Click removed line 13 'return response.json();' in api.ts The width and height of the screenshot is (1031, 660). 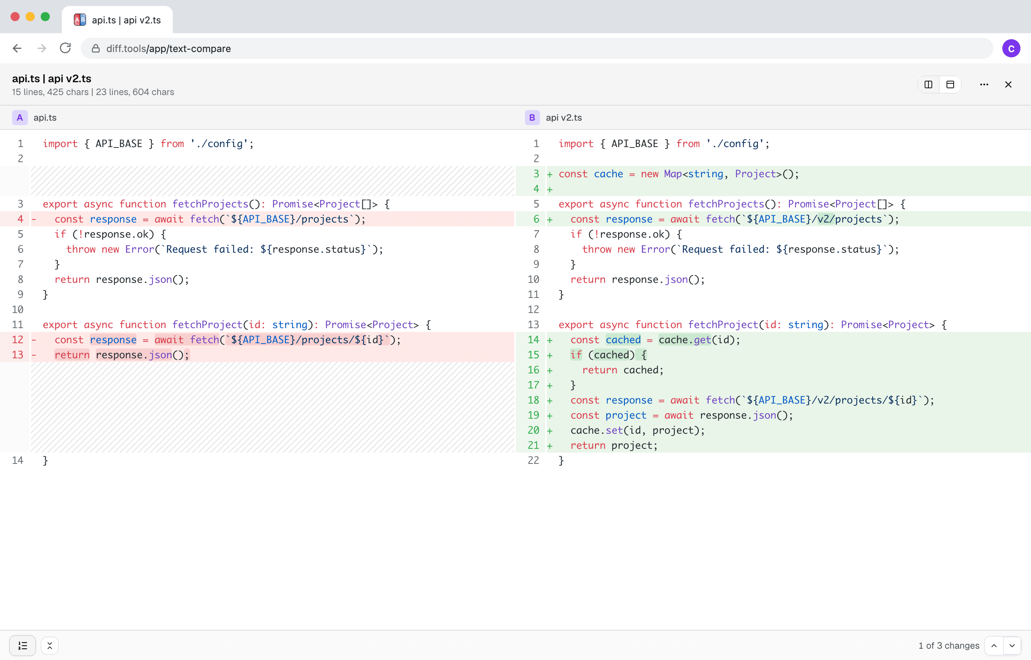coord(257,355)
